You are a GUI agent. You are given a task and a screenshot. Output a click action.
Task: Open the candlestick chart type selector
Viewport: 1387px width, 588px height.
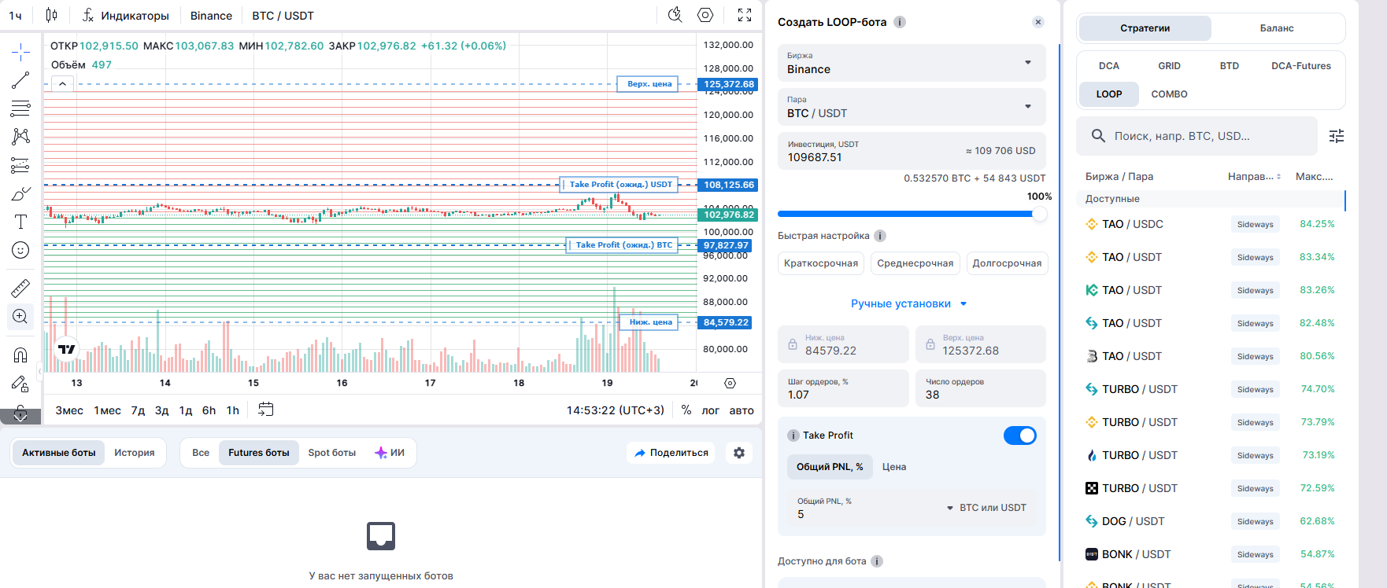coord(51,15)
